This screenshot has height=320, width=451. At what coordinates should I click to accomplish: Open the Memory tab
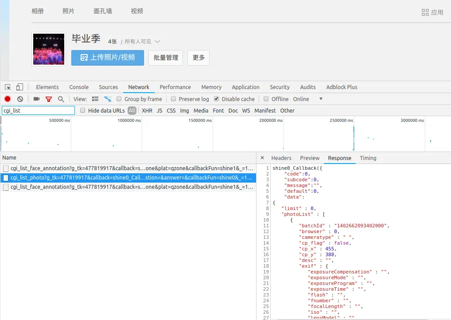211,87
